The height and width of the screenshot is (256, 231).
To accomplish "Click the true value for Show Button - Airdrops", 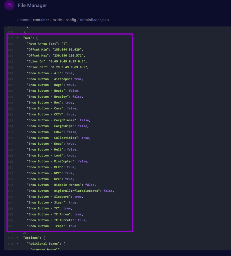I will [78, 79].
